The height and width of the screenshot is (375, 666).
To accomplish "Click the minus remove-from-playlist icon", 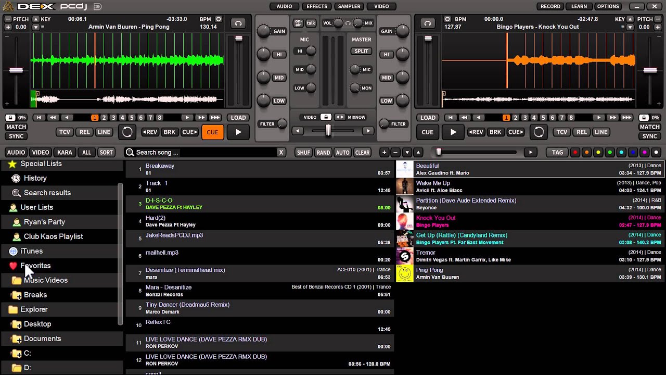I will [395, 153].
